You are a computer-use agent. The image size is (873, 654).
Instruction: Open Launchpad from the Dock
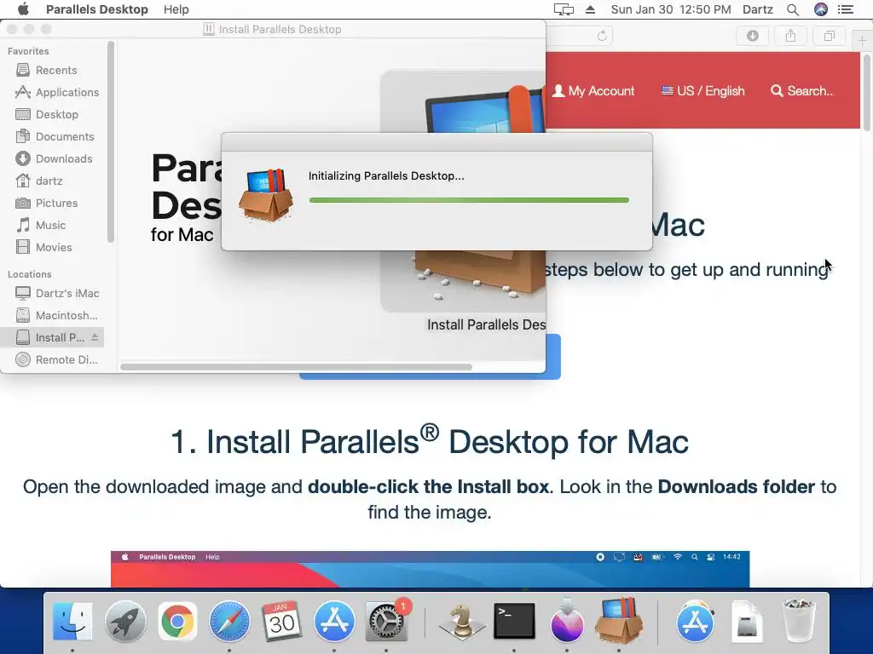125,621
